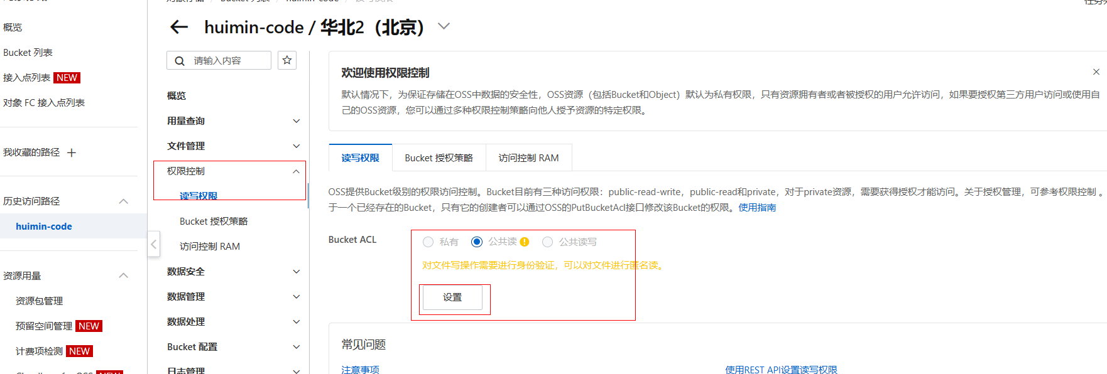Image resolution: width=1107 pixels, height=374 pixels.
Task: Switch to the Bucket 授权策略 tab
Action: point(439,158)
